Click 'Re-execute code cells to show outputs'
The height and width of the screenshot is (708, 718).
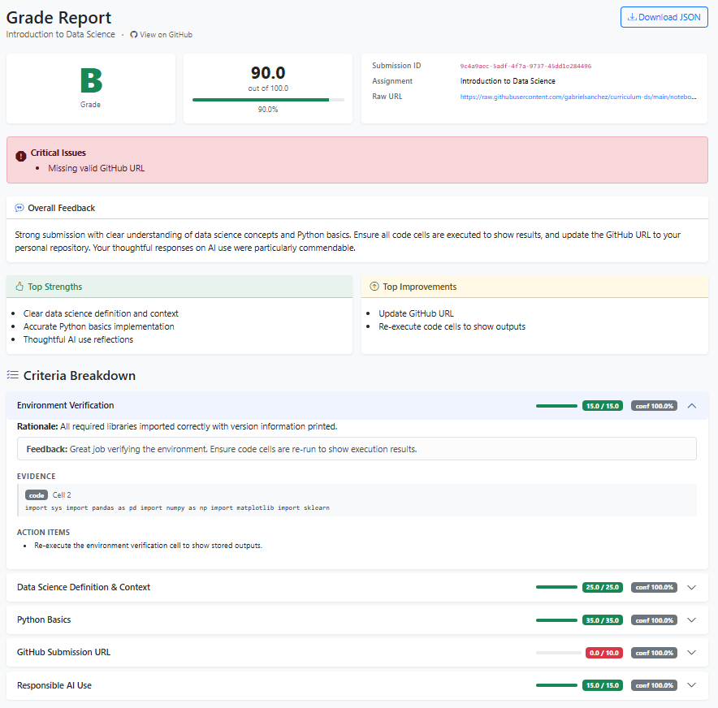(452, 326)
